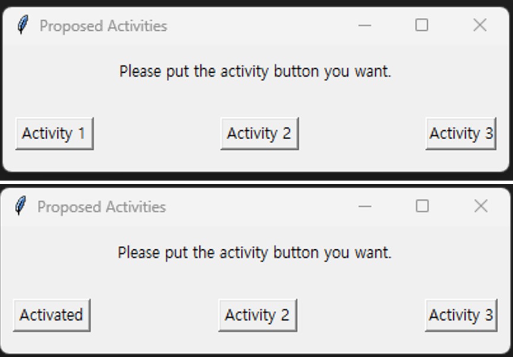Screen dimensions: 513x357
Task: Maximize the upper Proposed Activities window
Action: click(421, 25)
